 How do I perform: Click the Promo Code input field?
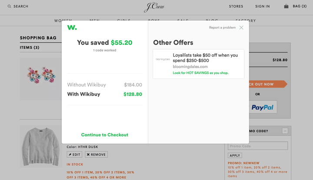click(x=258, y=146)
